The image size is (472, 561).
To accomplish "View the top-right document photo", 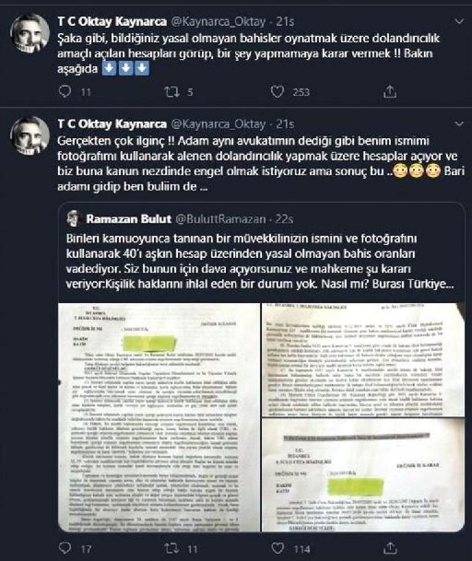I will coord(364,359).
